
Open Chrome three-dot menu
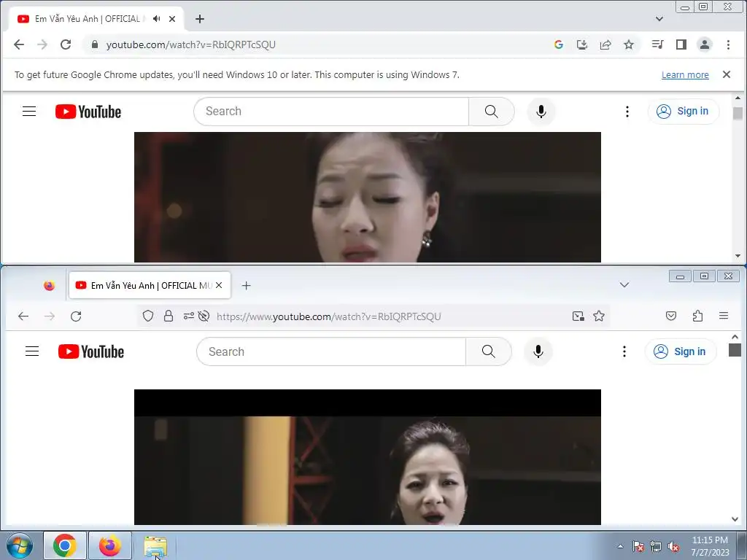728,44
